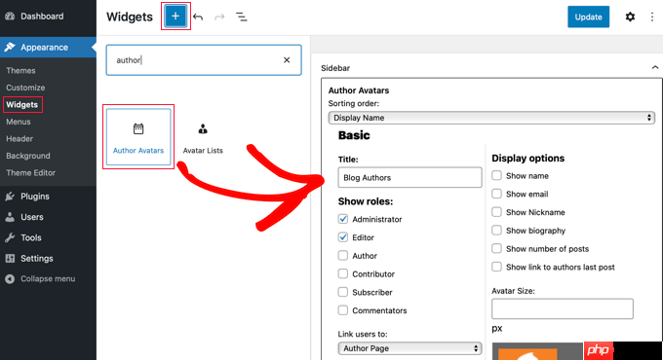The height and width of the screenshot is (360, 663).
Task: Check the Subscriber role box
Action: [x=343, y=292]
